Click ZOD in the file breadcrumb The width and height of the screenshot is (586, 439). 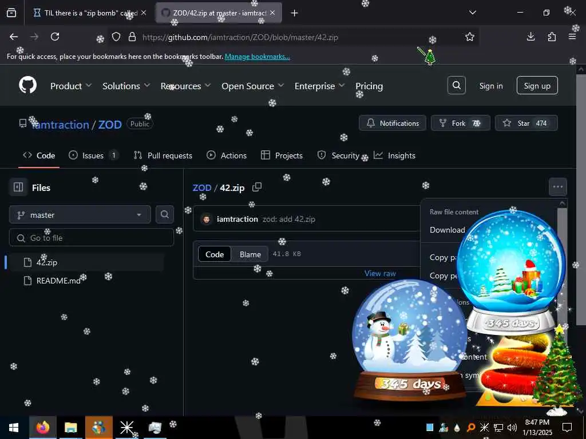pyautogui.click(x=202, y=187)
